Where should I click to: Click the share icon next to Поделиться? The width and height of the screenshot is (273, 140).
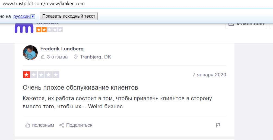(62, 125)
